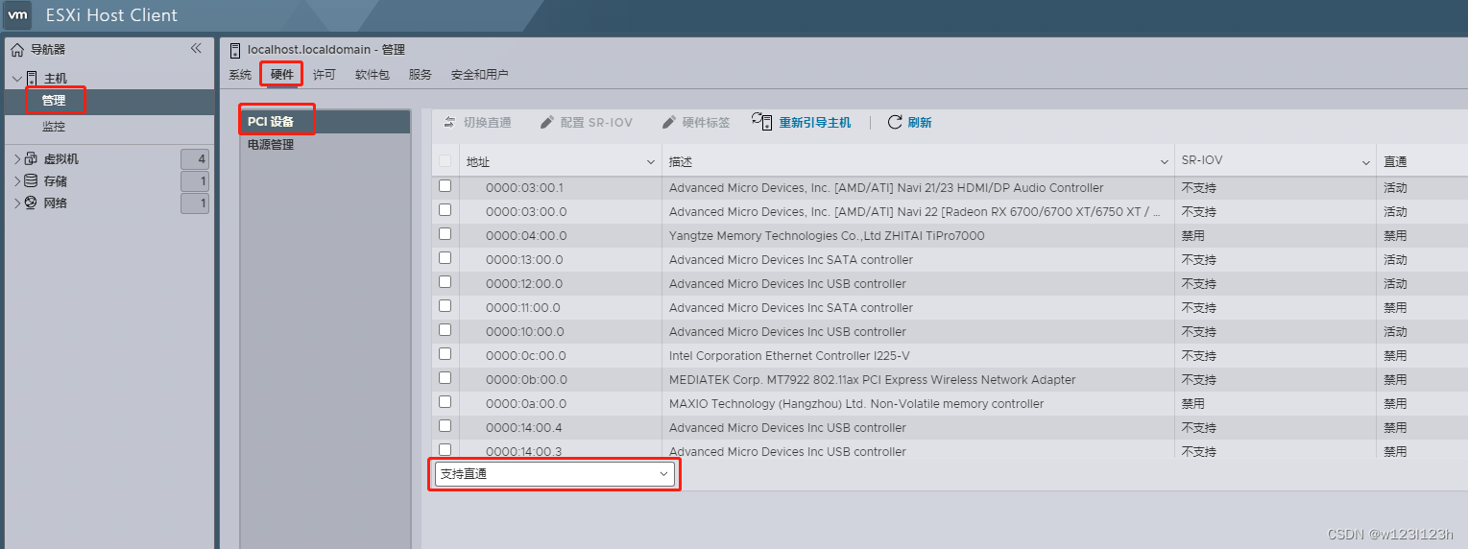Expand the 网络 tree node
This screenshot has height=549, width=1468.
point(17,203)
